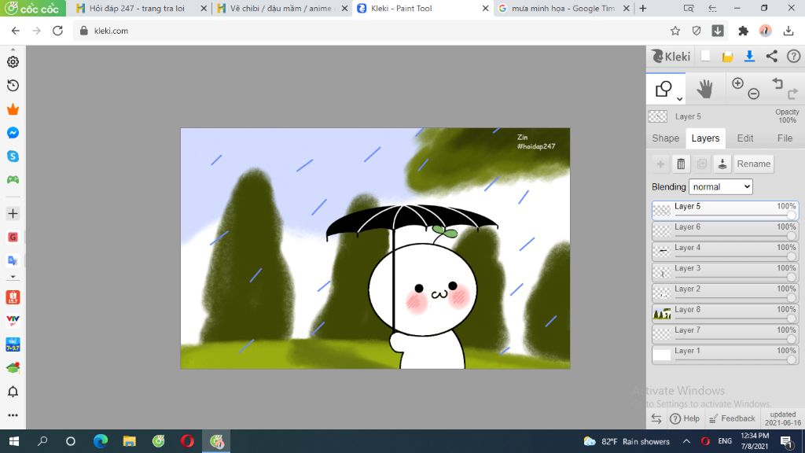Open sidebar notifications bell
This screenshot has width=805, height=453.
[13, 392]
